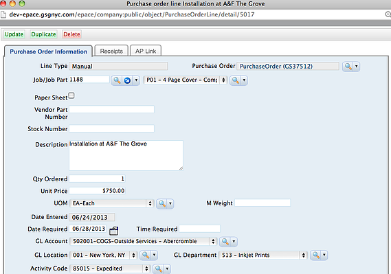Switch to the Receipts tab

tap(111, 51)
